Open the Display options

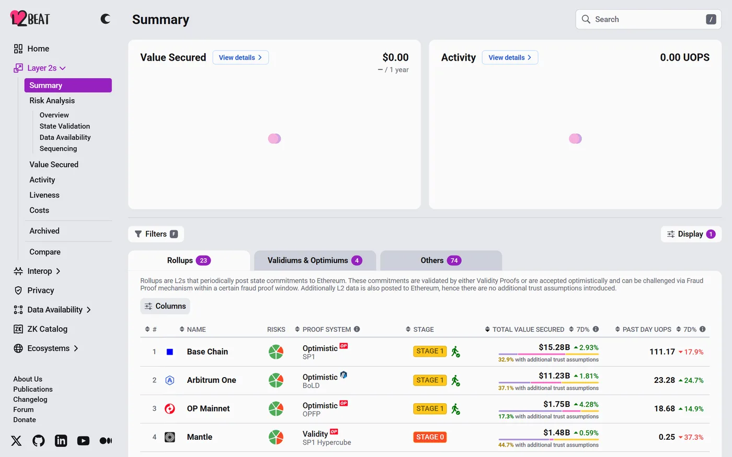[x=691, y=234]
